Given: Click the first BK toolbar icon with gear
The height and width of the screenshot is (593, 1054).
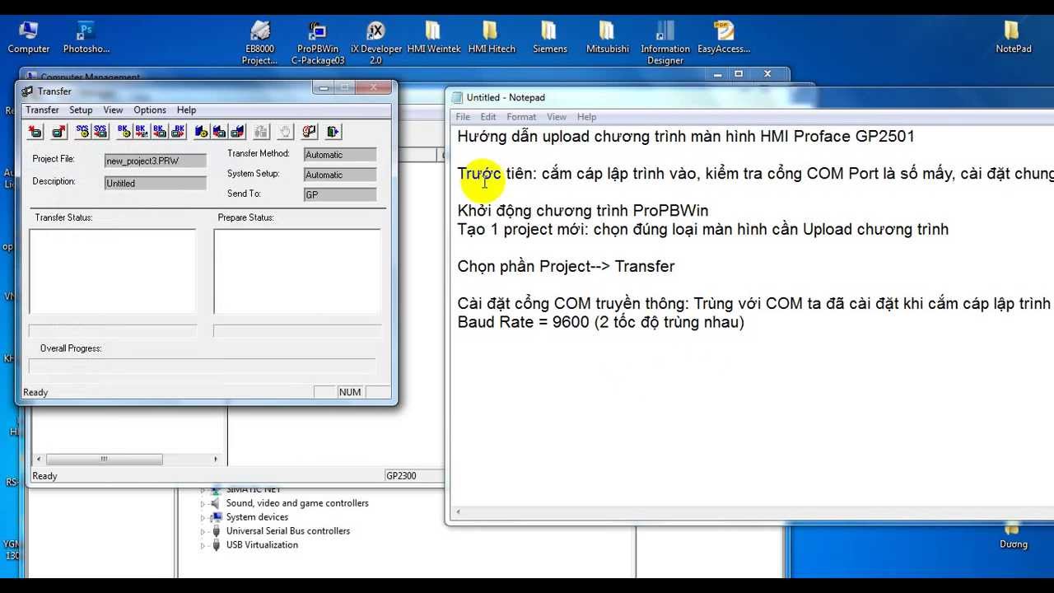Looking at the screenshot, I should click(124, 132).
